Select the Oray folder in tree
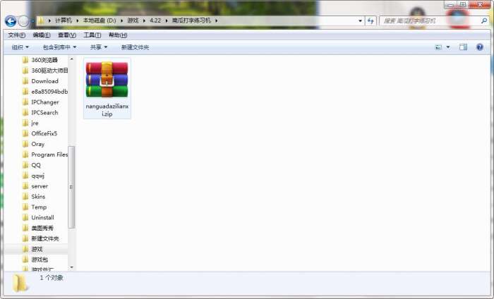Image resolution: width=494 pixels, height=299 pixels. [x=38, y=144]
